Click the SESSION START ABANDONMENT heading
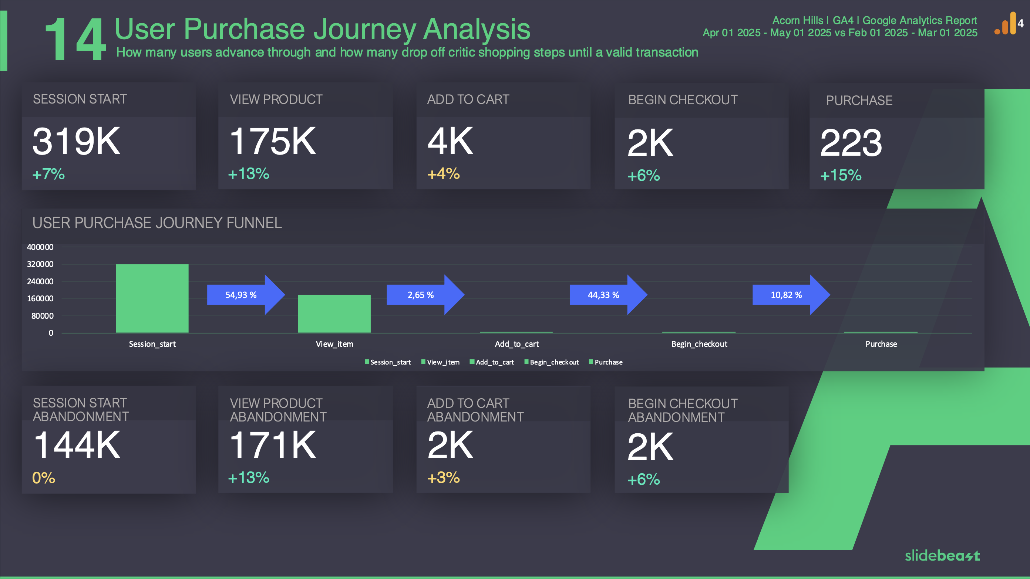1030x579 pixels. [x=81, y=410]
